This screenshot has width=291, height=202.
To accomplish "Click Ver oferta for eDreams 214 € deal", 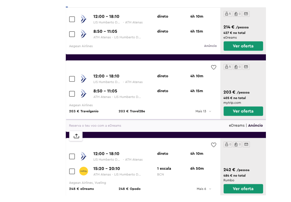I will pyautogui.click(x=243, y=46).
